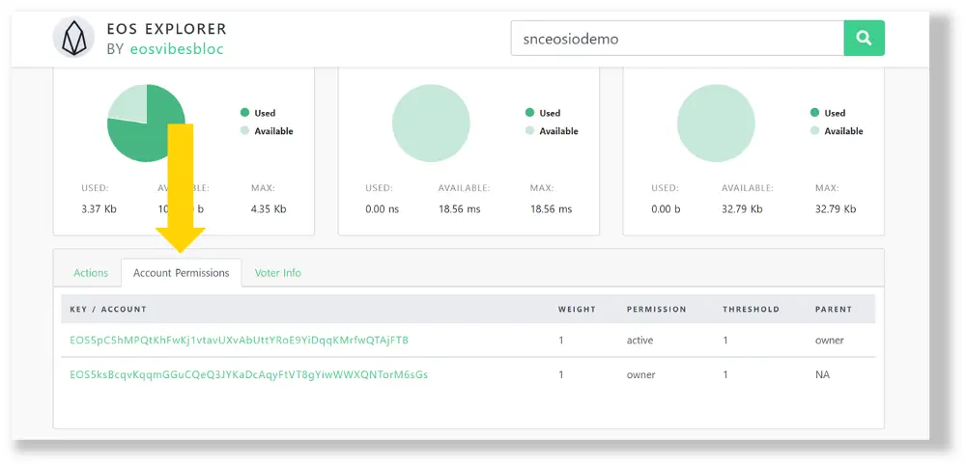Click the 'NA' parent cell
Viewport: 966px width, 466px height.
click(x=822, y=374)
